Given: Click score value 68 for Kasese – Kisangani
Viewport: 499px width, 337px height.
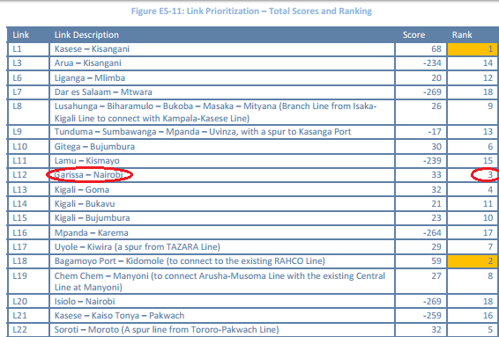Looking at the screenshot, I should click(x=436, y=49).
